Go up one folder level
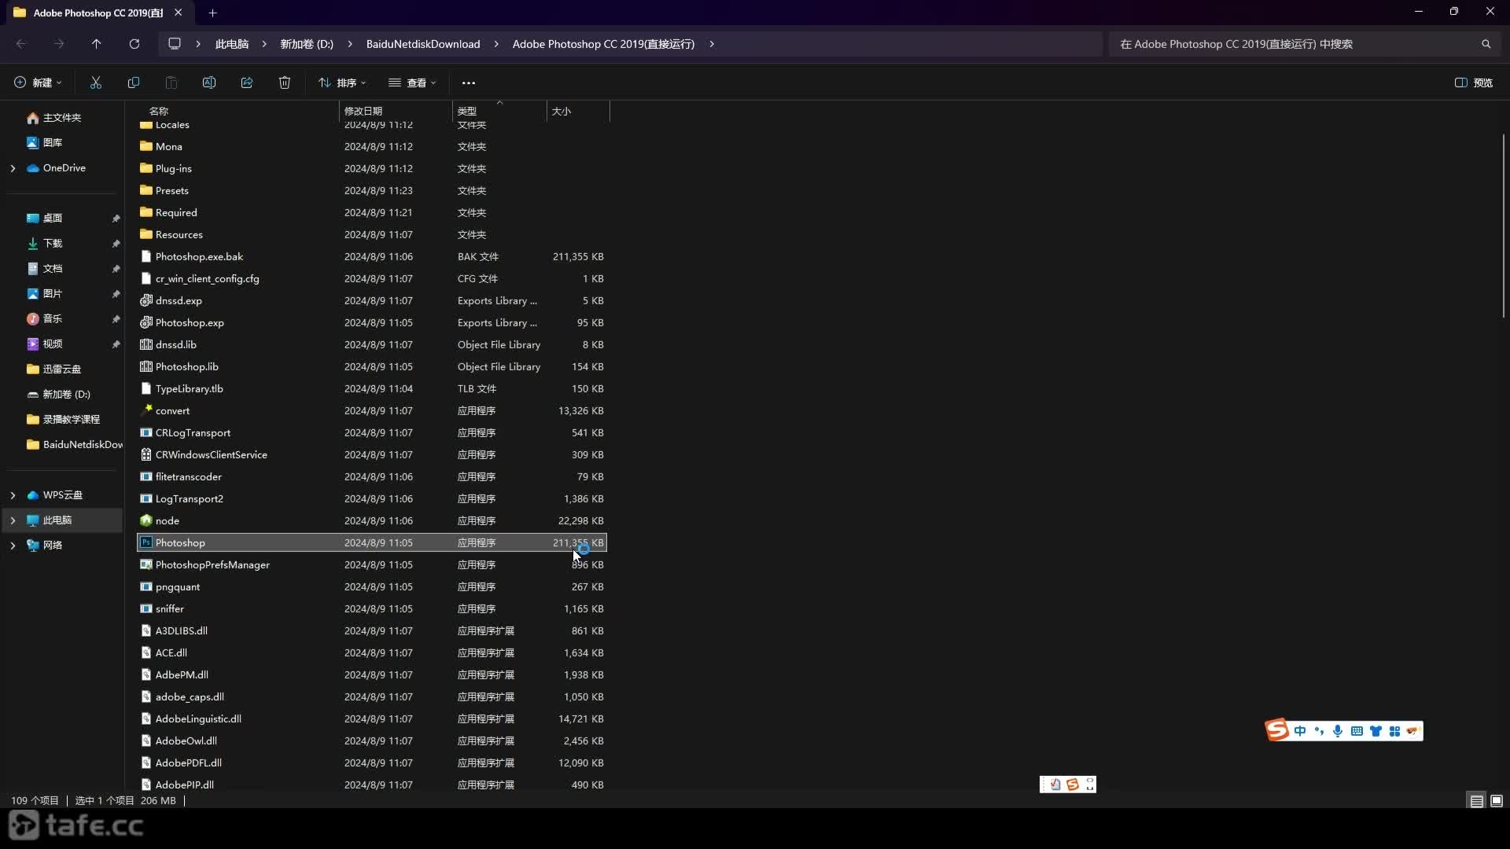This screenshot has width=1510, height=849. point(97,44)
